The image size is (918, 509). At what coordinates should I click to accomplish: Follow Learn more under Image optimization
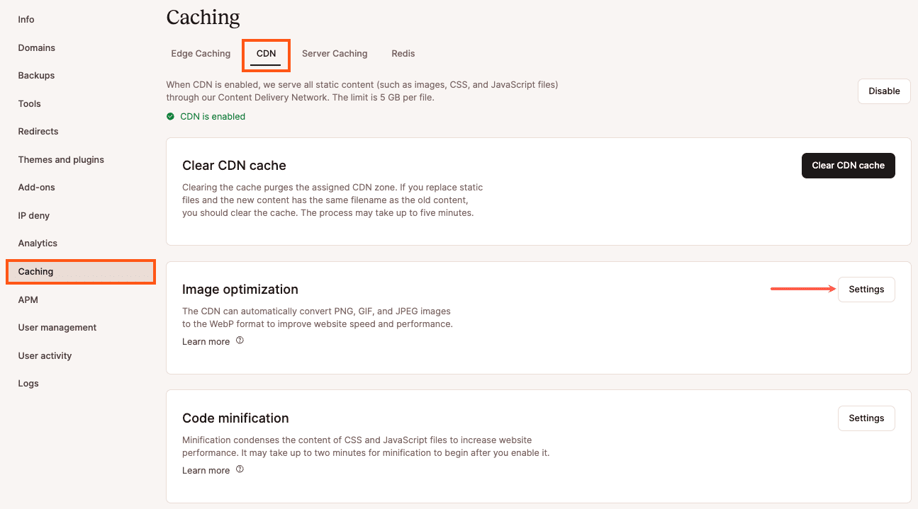[206, 341]
